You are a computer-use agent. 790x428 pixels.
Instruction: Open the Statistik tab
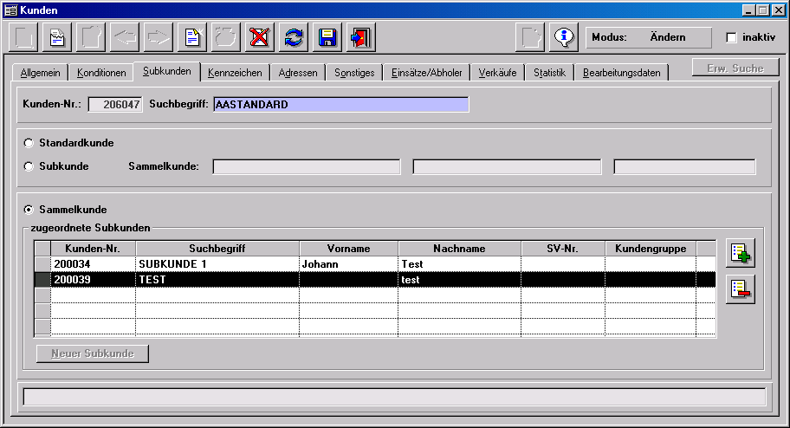pos(550,74)
